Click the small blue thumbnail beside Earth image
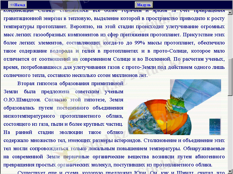Screen dimensions: 233x174 point(215,127)
